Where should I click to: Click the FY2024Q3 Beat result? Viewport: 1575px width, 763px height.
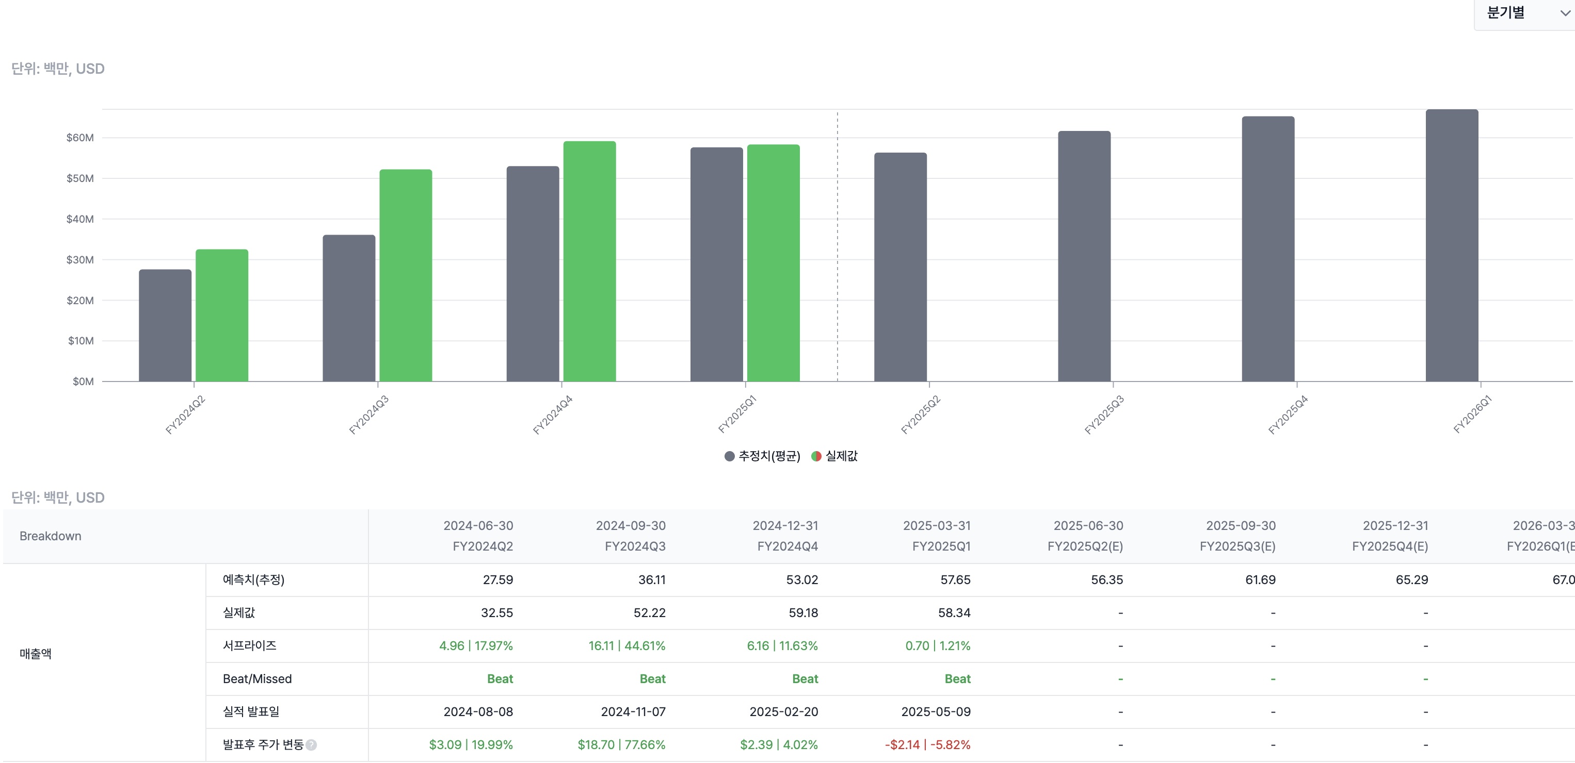pos(652,678)
